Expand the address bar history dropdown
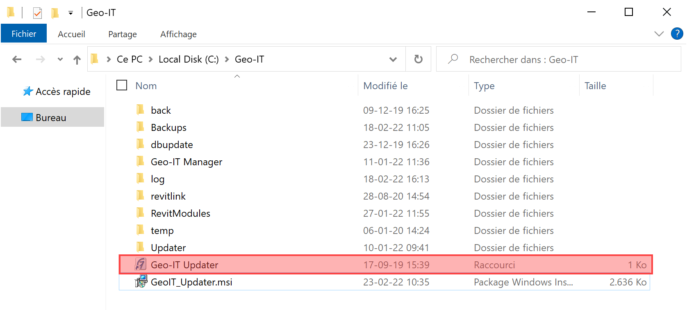Image resolution: width=687 pixels, height=310 pixels. [393, 60]
